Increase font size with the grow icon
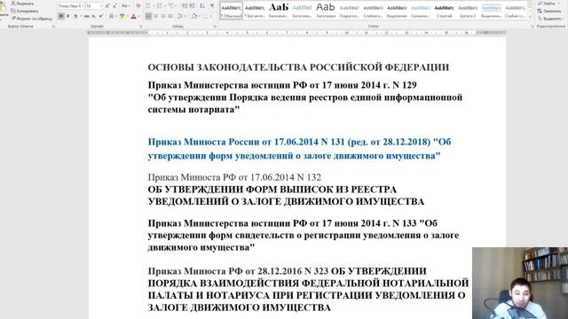Image resolution: width=568 pixels, height=319 pixels. [107, 6]
